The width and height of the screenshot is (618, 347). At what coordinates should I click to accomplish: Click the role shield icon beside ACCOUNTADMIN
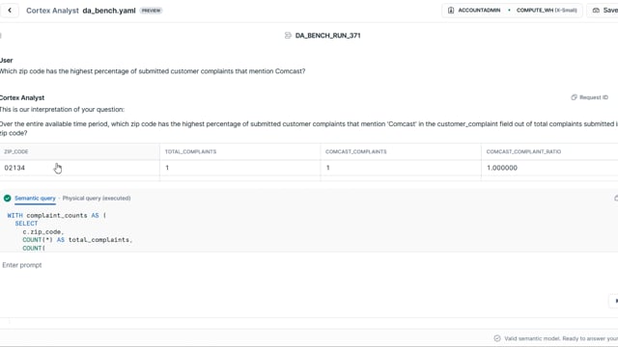point(451,11)
